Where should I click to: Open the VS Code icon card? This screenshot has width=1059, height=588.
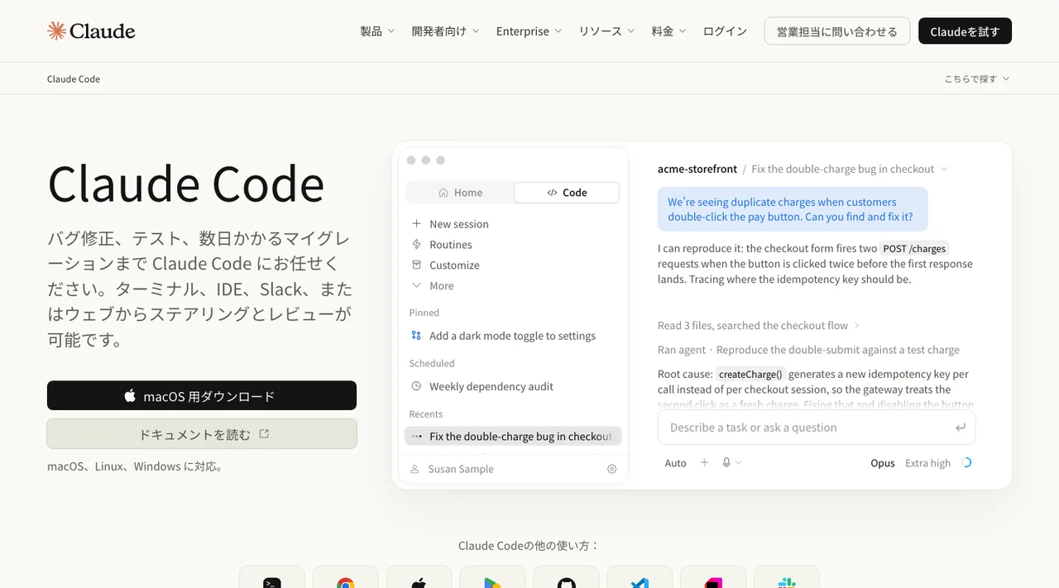[640, 577]
